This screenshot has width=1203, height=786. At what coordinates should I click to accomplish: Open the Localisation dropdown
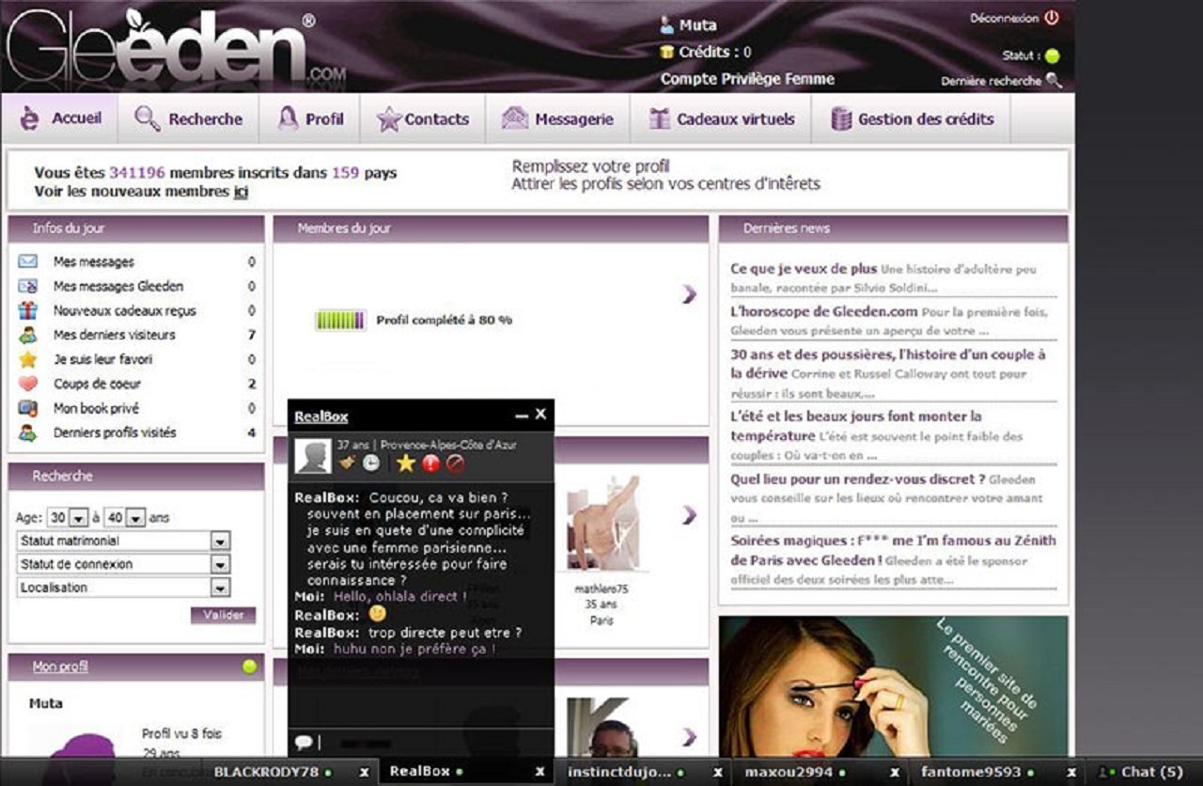pos(221,588)
